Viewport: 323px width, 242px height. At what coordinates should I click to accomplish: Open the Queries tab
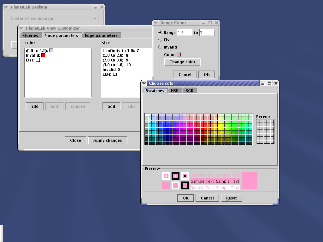pos(31,36)
